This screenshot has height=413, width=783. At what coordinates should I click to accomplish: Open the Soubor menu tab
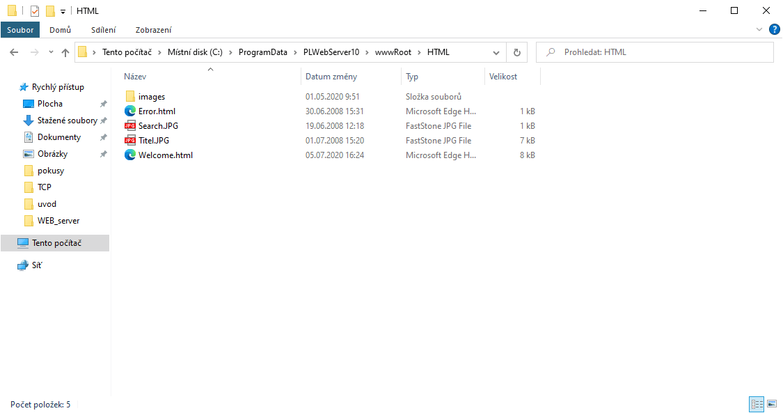[x=20, y=30]
